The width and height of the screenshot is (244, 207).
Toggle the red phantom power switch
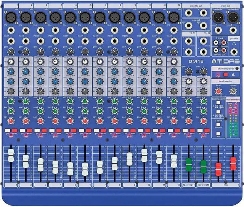tap(226, 75)
